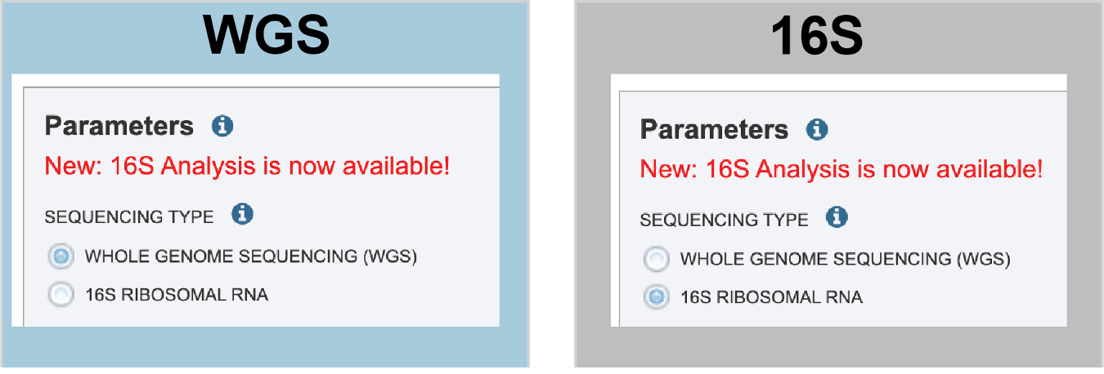Screen dimensions: 1104x374
Task: Click '16S Ribosomal RNA' label text in 16S panel
Action: click(x=771, y=297)
